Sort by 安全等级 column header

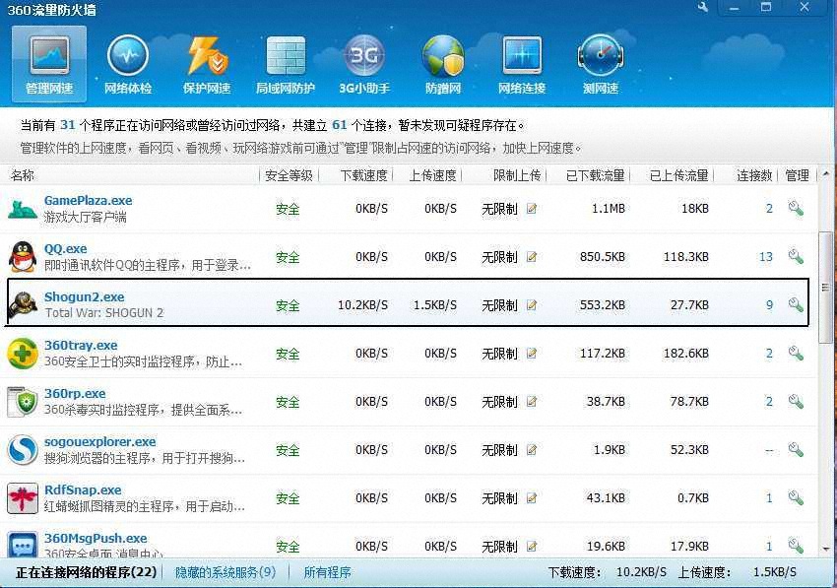coord(289,175)
